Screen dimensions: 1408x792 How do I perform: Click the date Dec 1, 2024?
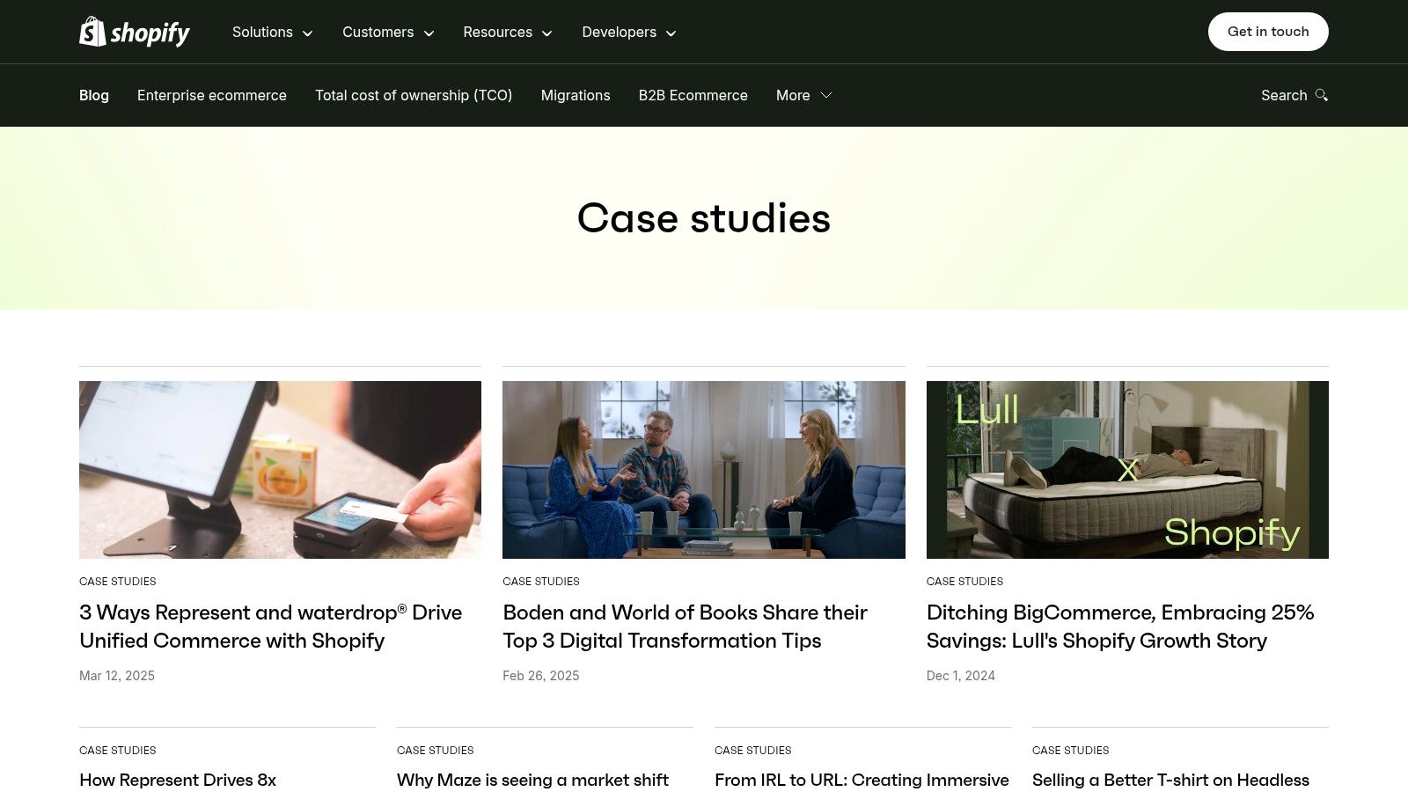click(x=961, y=676)
